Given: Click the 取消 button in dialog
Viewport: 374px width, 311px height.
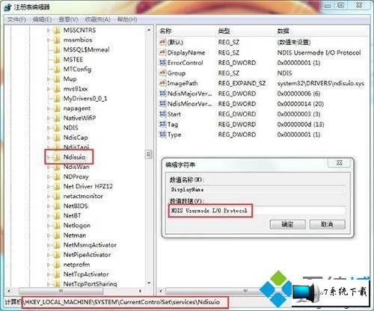Looking at the screenshot, I should click(x=327, y=224).
